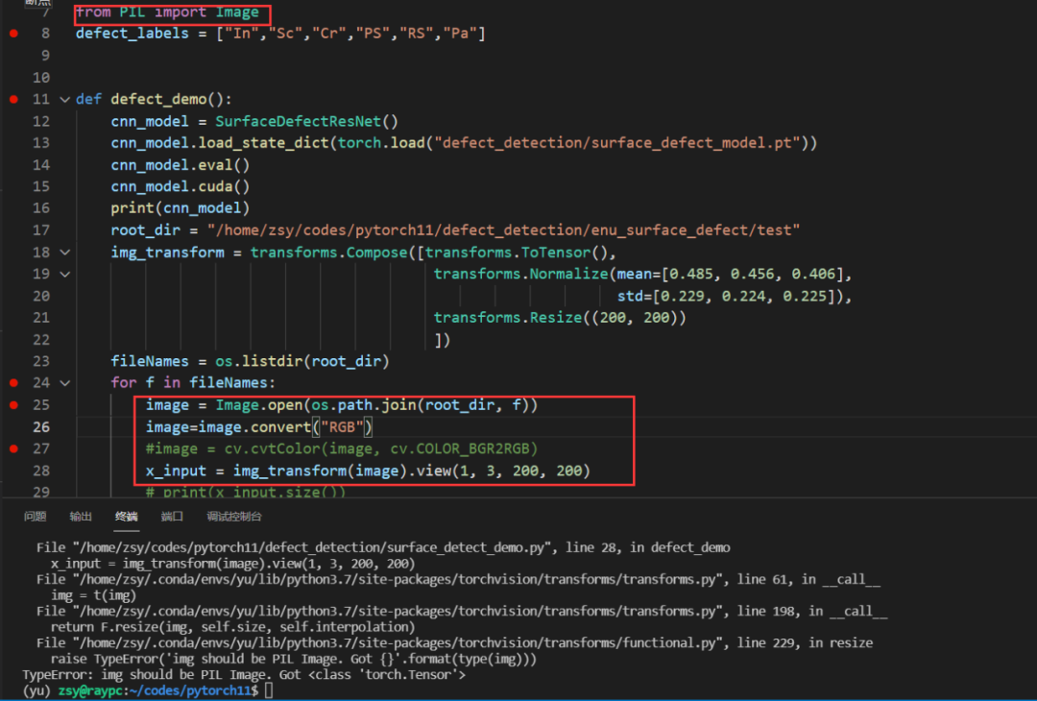Click the surface_defect_model.pt path string

[x=617, y=143]
